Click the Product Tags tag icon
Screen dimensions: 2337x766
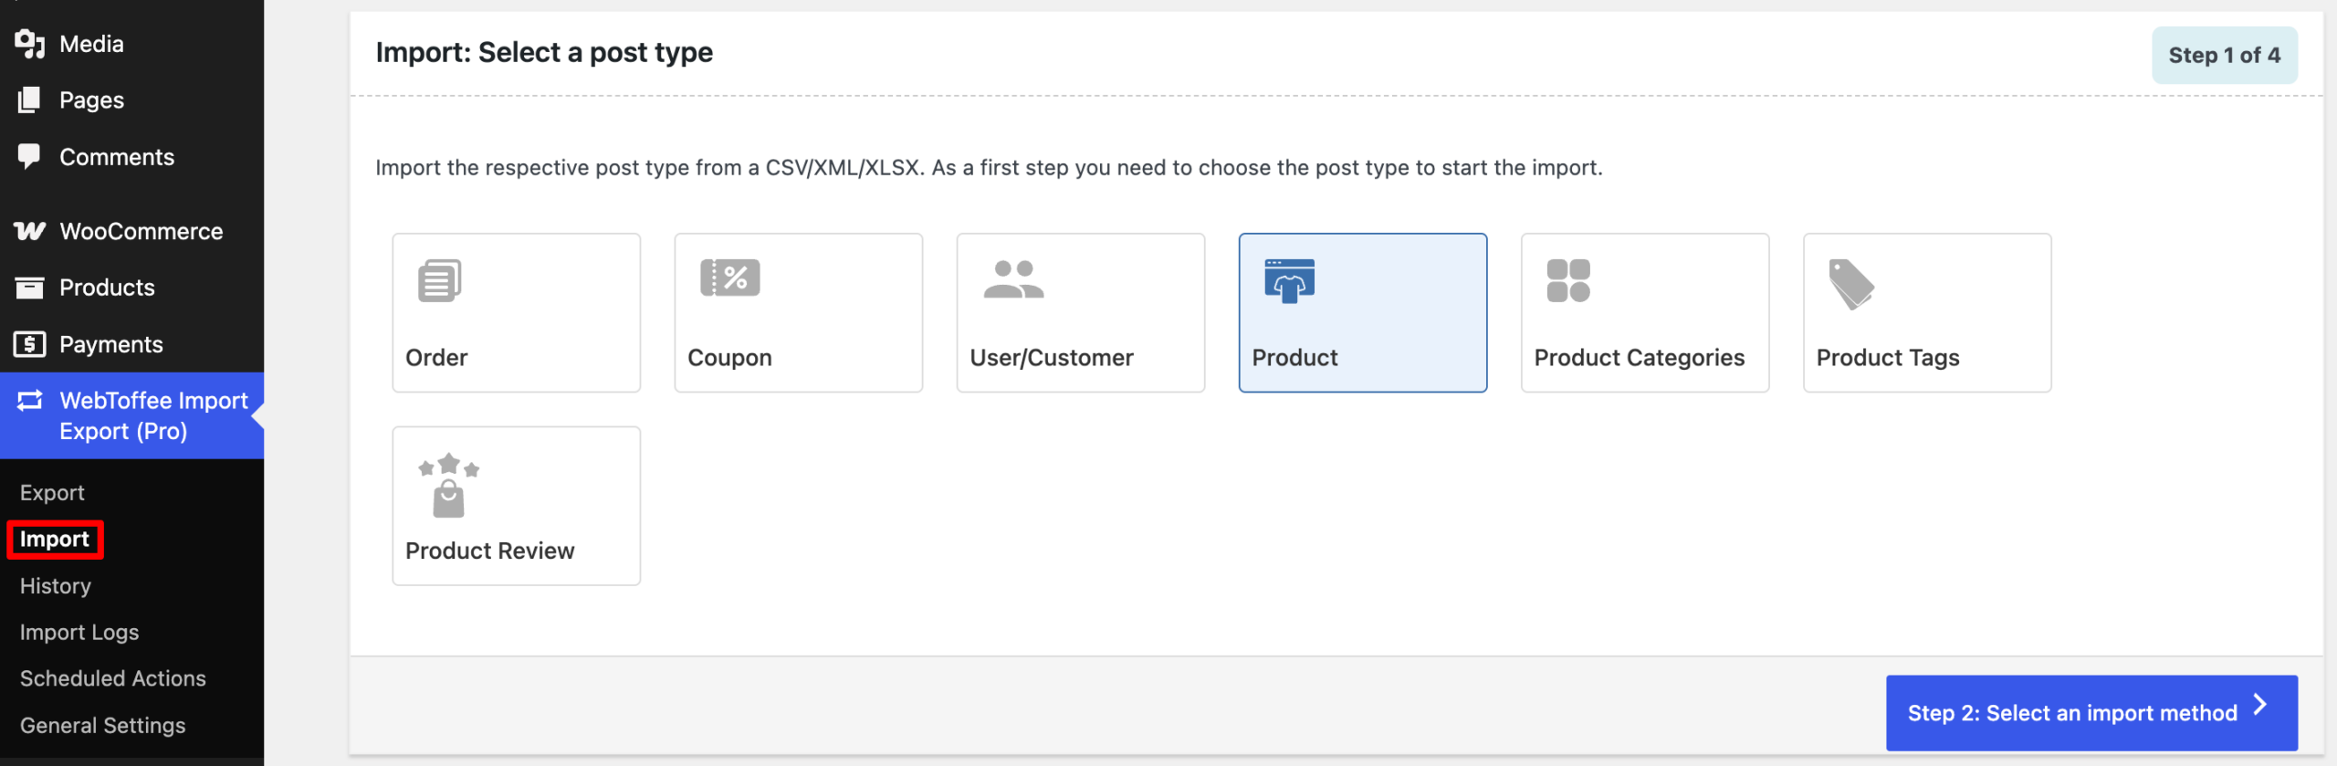(1851, 284)
